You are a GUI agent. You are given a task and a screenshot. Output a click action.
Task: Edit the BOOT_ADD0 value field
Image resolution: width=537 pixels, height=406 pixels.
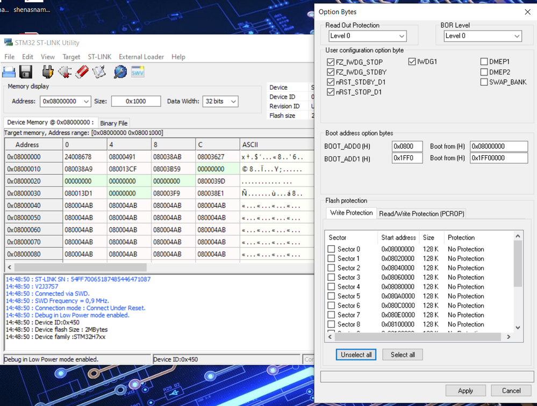click(x=407, y=147)
